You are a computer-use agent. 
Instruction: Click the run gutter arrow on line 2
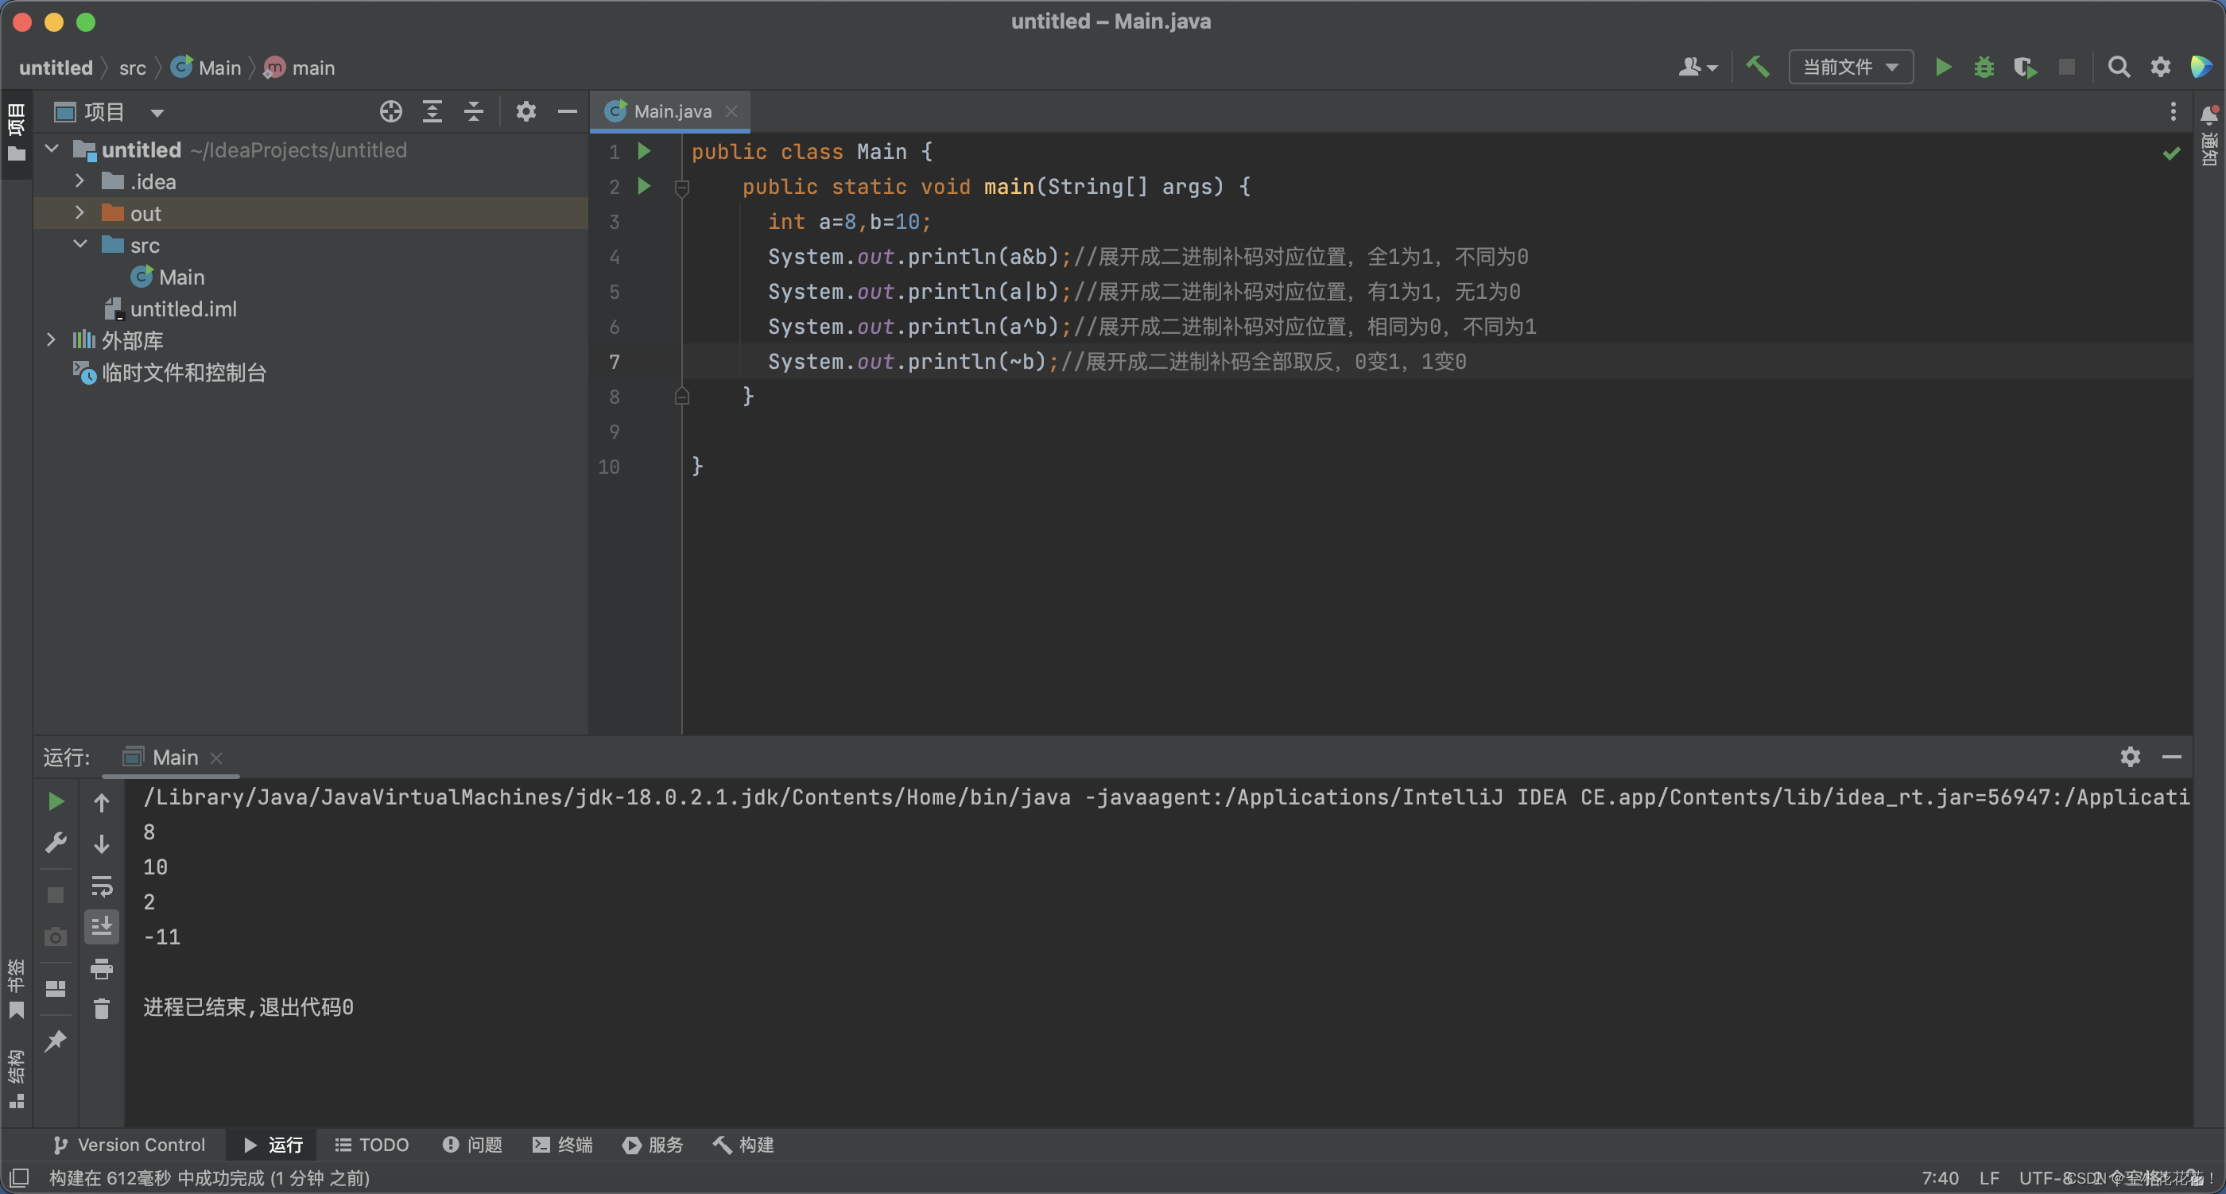tap(644, 186)
